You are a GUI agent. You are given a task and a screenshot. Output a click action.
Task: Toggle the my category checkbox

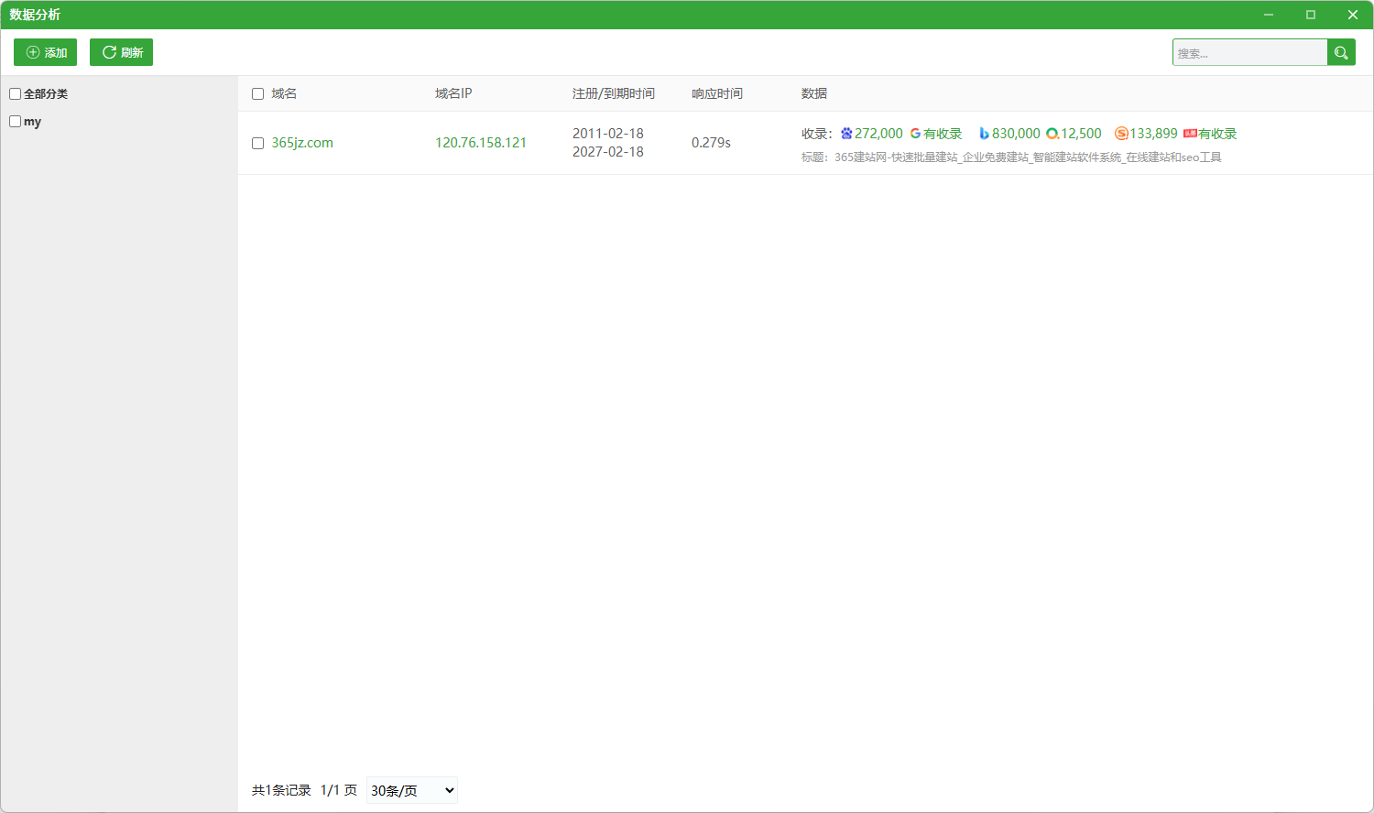coord(15,121)
